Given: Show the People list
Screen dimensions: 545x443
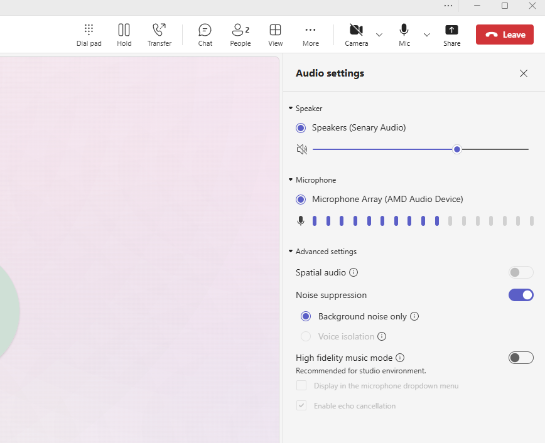Looking at the screenshot, I should [x=240, y=35].
